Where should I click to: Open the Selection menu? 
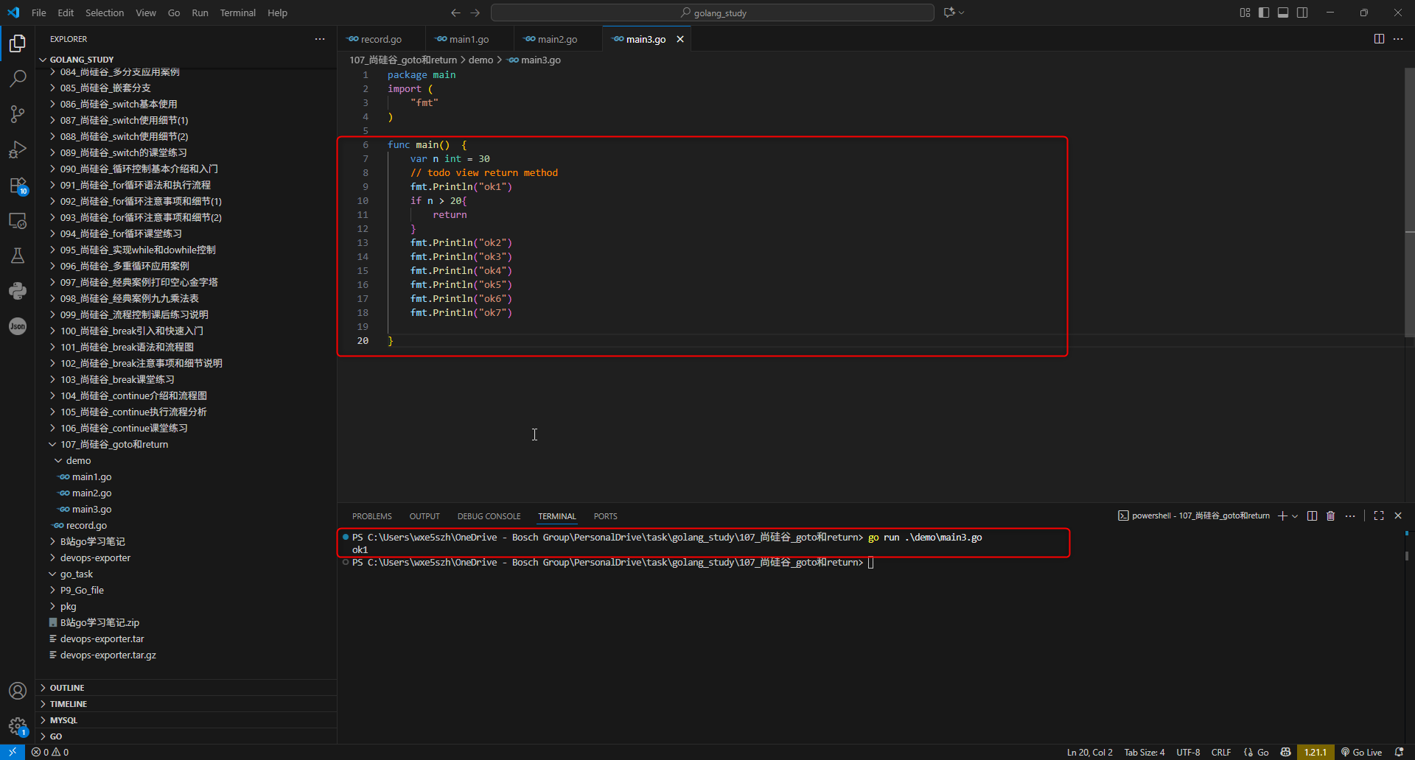click(105, 13)
